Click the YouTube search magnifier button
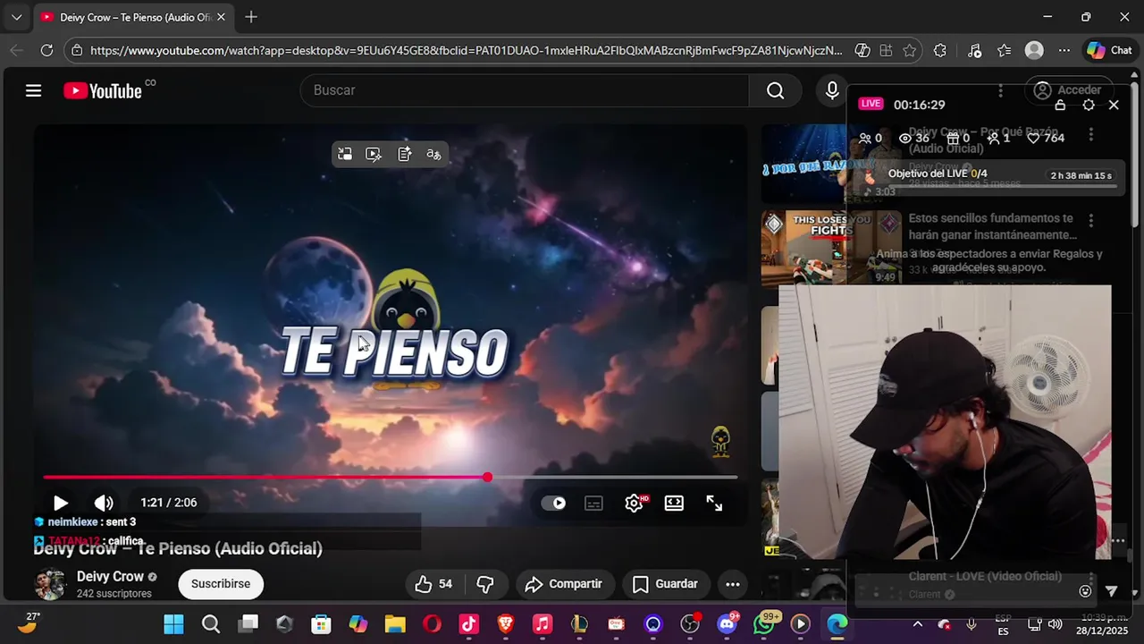Viewport: 1144px width, 644px height. [775, 90]
